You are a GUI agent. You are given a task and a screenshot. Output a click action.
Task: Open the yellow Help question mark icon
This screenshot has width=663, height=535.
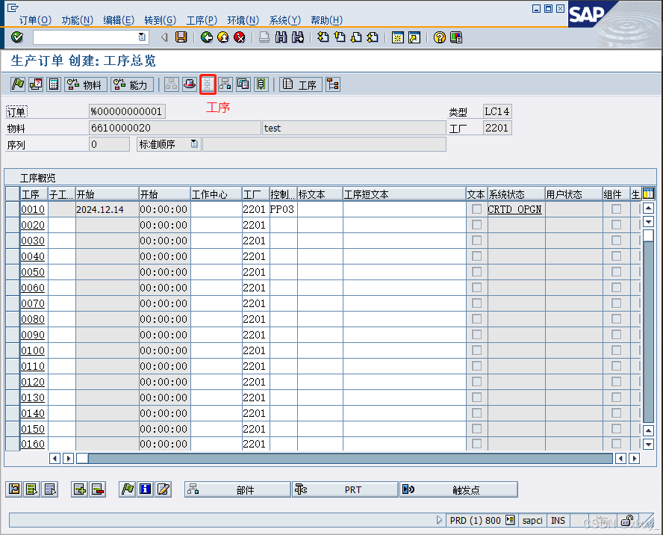(x=439, y=37)
